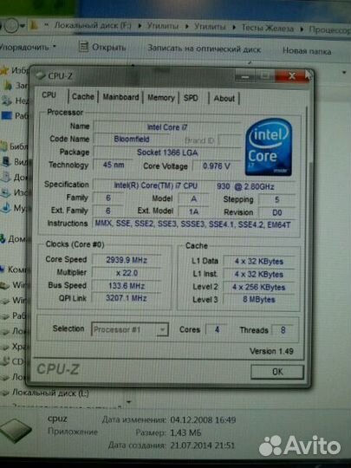Click Тесты Железа in the address path

click(268, 29)
